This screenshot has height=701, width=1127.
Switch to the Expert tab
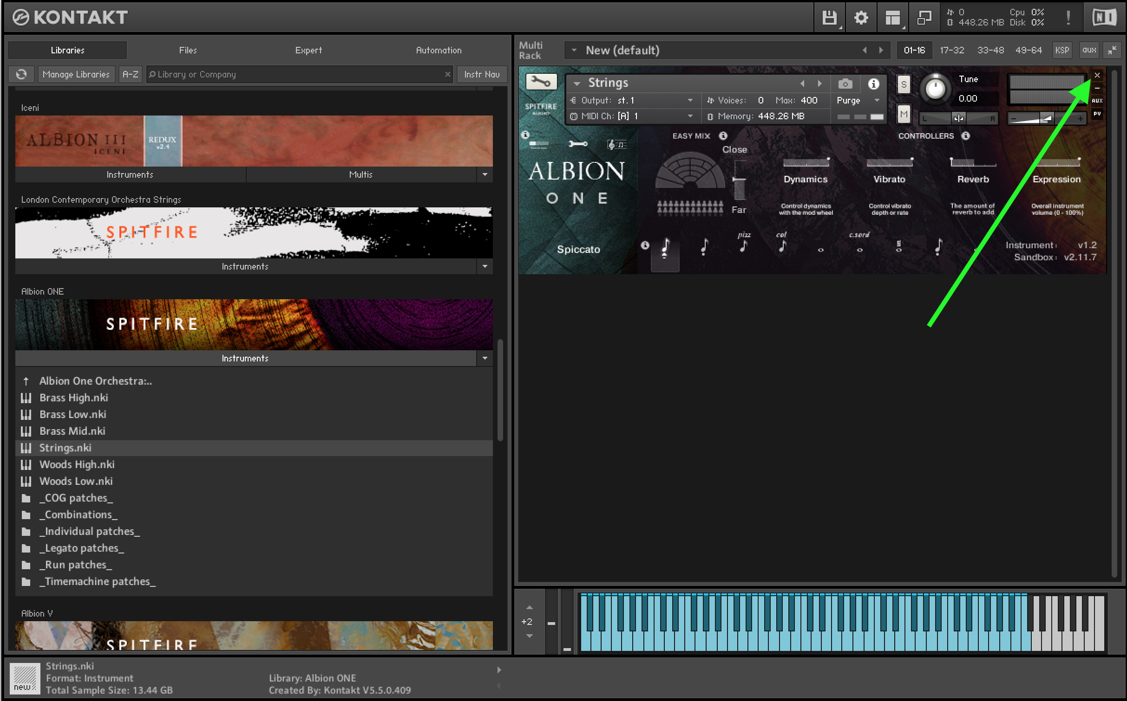click(308, 50)
